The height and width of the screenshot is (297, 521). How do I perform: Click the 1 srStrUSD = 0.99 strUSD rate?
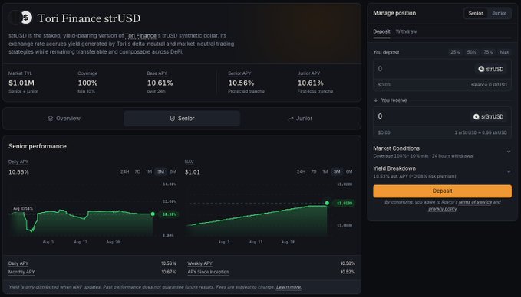[x=481, y=132]
